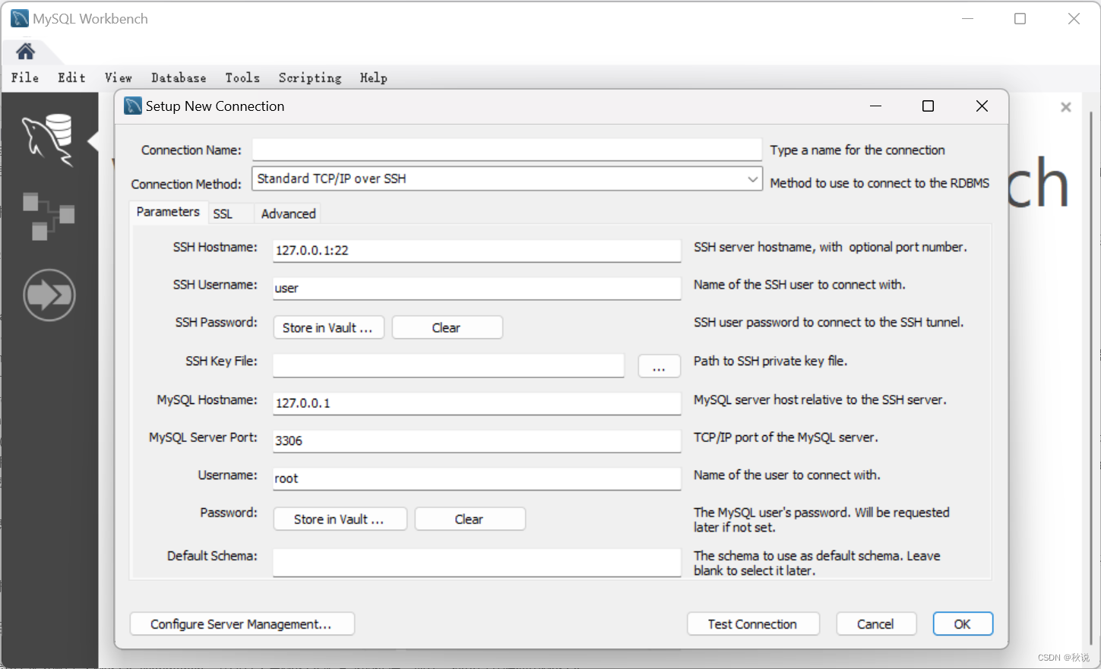Viewport: 1101px width, 669px height.
Task: Open the Help menu
Action: point(374,77)
